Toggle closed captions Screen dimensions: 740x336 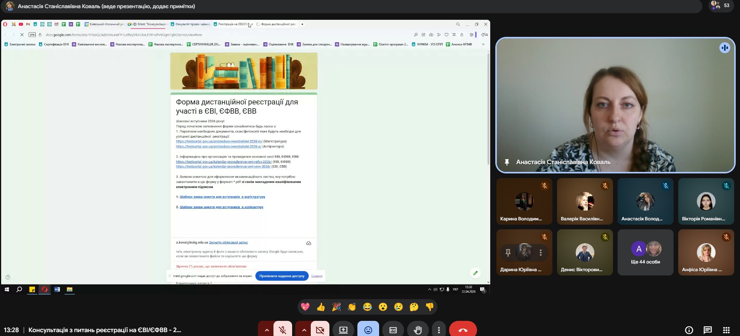[393, 330]
